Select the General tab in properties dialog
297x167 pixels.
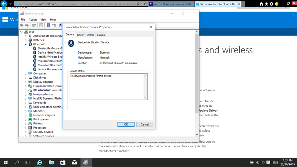tap(70, 35)
